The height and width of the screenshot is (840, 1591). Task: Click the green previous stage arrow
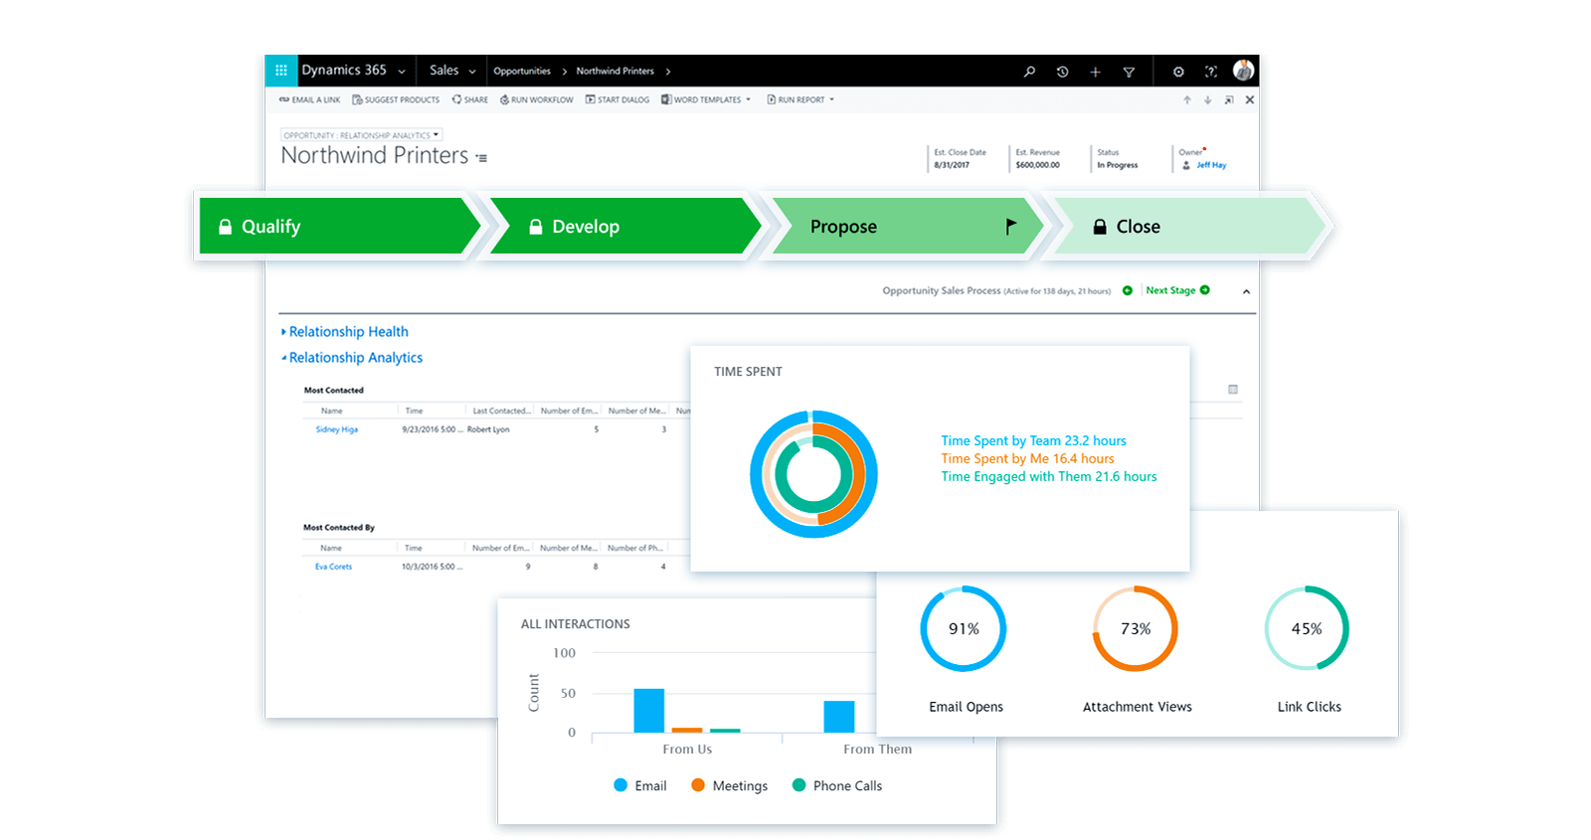pyautogui.click(x=1128, y=290)
